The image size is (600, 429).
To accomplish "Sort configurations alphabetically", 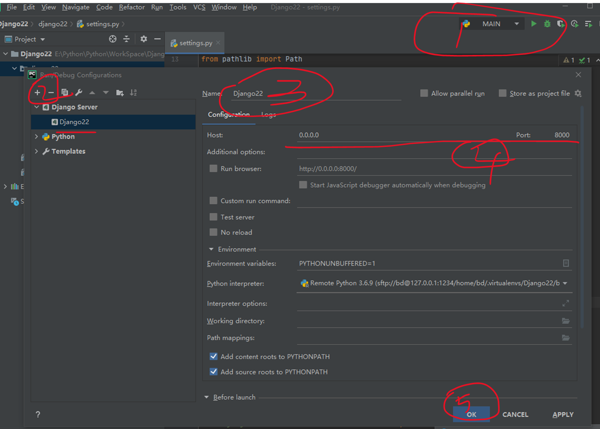I will (x=133, y=93).
